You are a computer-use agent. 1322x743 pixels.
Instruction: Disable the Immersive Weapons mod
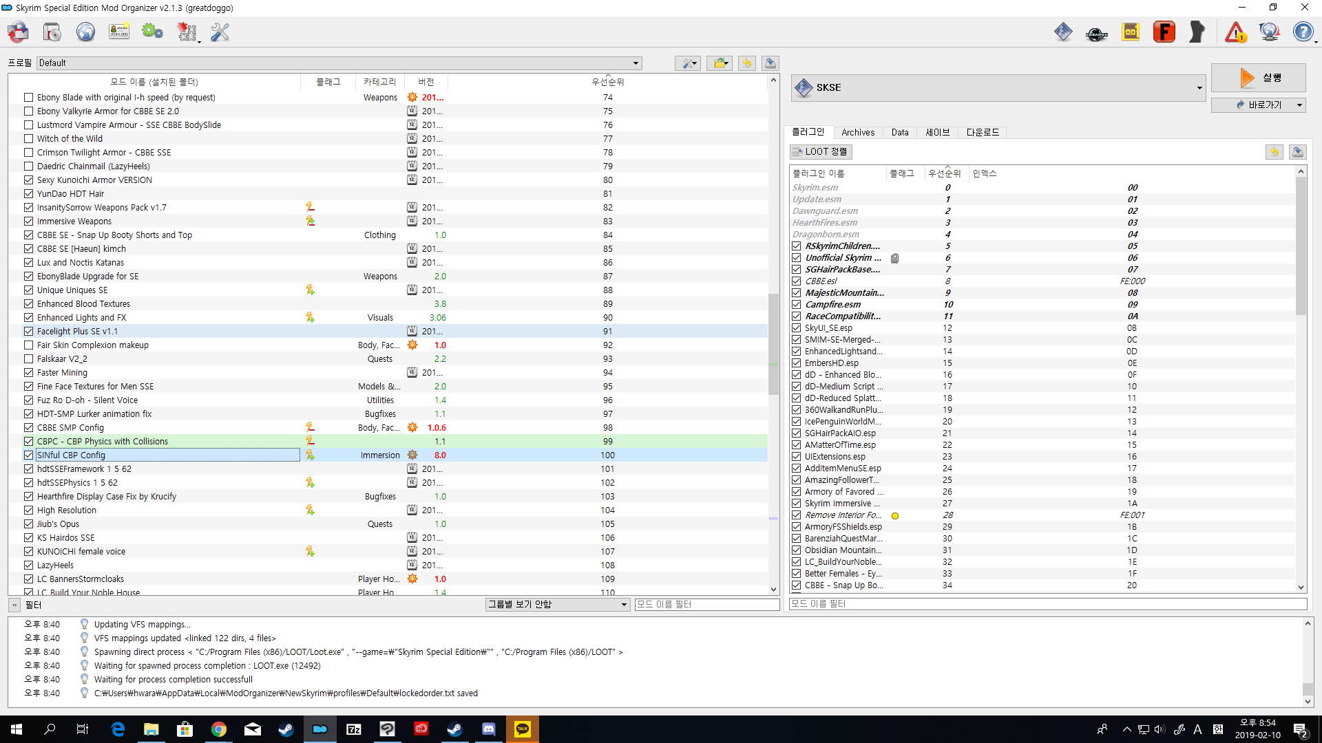point(29,222)
